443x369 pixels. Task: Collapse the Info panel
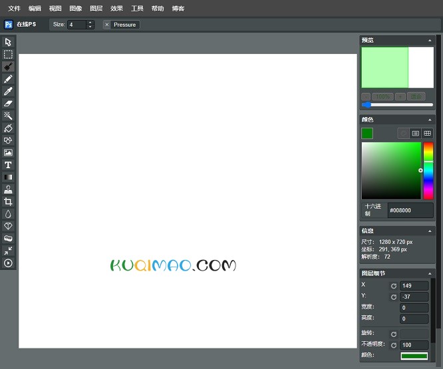pos(430,231)
